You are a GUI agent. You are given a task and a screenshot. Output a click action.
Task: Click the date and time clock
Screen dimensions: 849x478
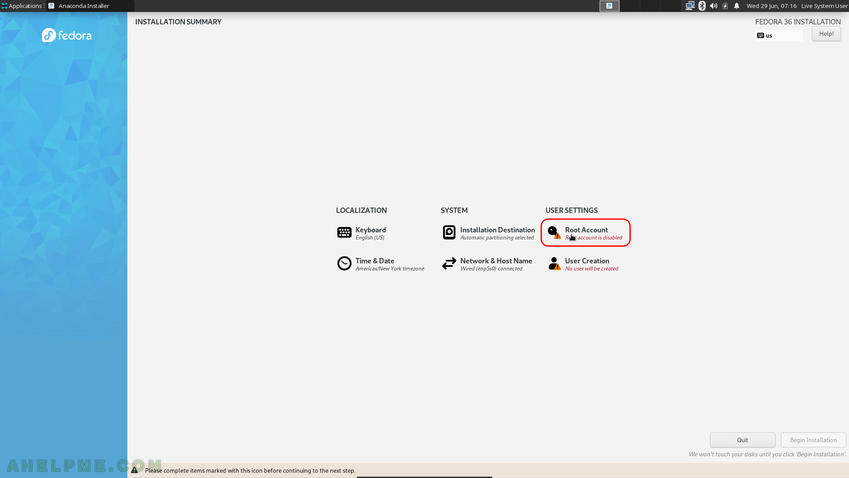772,6
